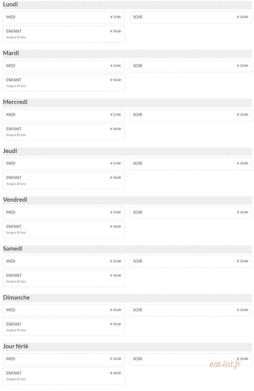
Task: Select the Jour férié MIDI card
Action: click(64, 359)
